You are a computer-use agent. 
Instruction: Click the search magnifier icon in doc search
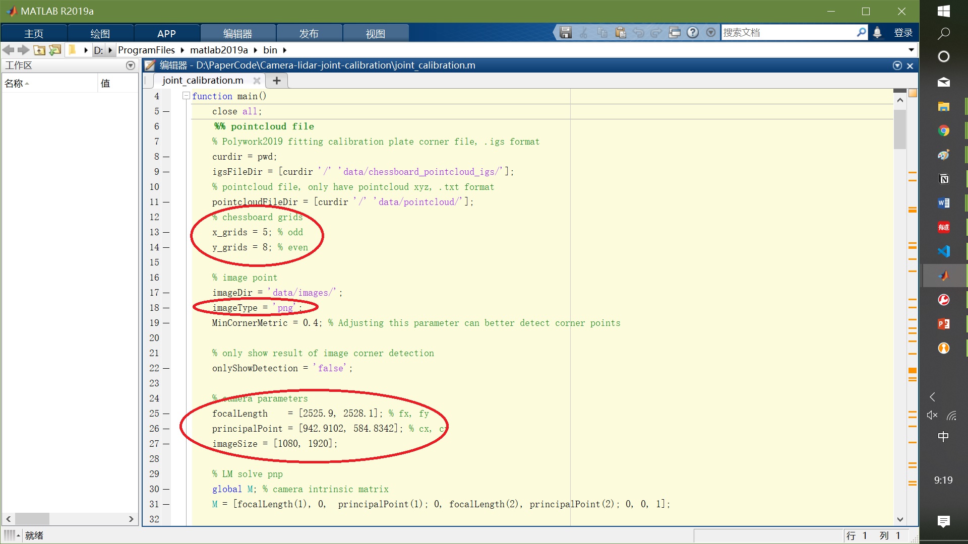pos(861,33)
